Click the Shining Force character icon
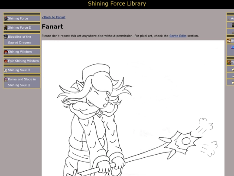Screen dimensions: 234x176 (6, 18)
